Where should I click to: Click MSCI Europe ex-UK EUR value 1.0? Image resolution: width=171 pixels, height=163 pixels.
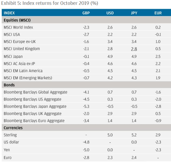point(158,42)
